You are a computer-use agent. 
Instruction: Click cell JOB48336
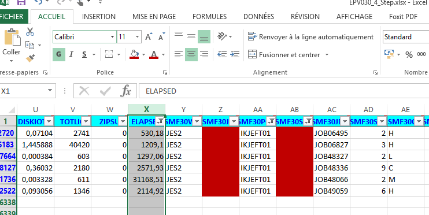[332, 168]
